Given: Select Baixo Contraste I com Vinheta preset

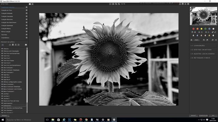Looking at the screenshot, I should (x=13, y=89).
